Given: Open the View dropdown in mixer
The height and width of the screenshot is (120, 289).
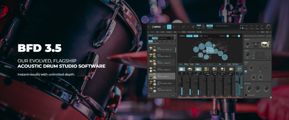Looking at the screenshot, I should coord(222,64).
